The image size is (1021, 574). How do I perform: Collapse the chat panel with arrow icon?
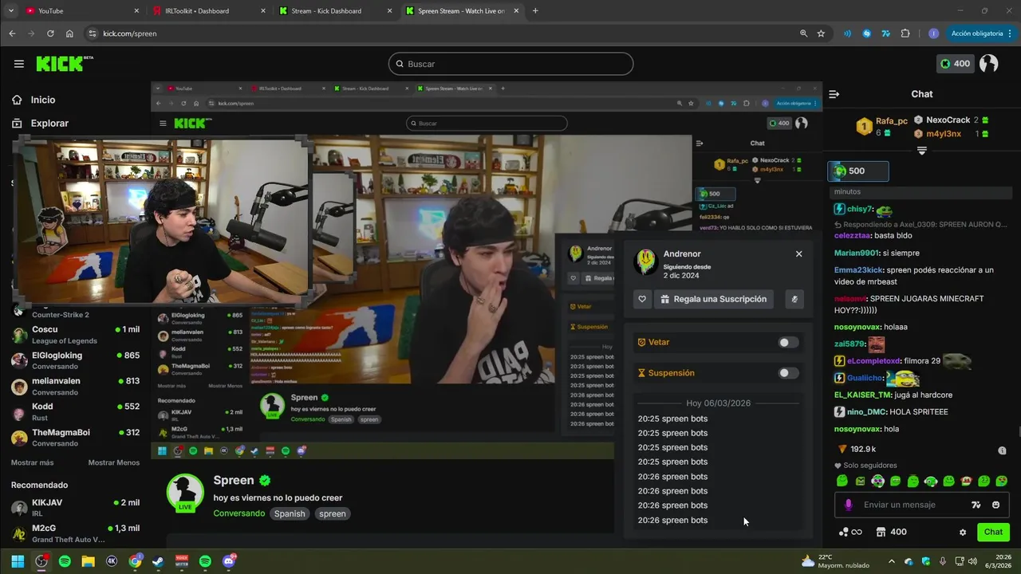coord(834,94)
